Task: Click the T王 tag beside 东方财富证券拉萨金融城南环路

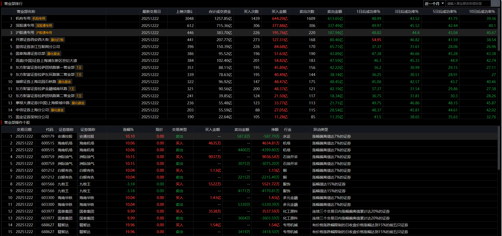Action: pyautogui.click(x=72, y=89)
